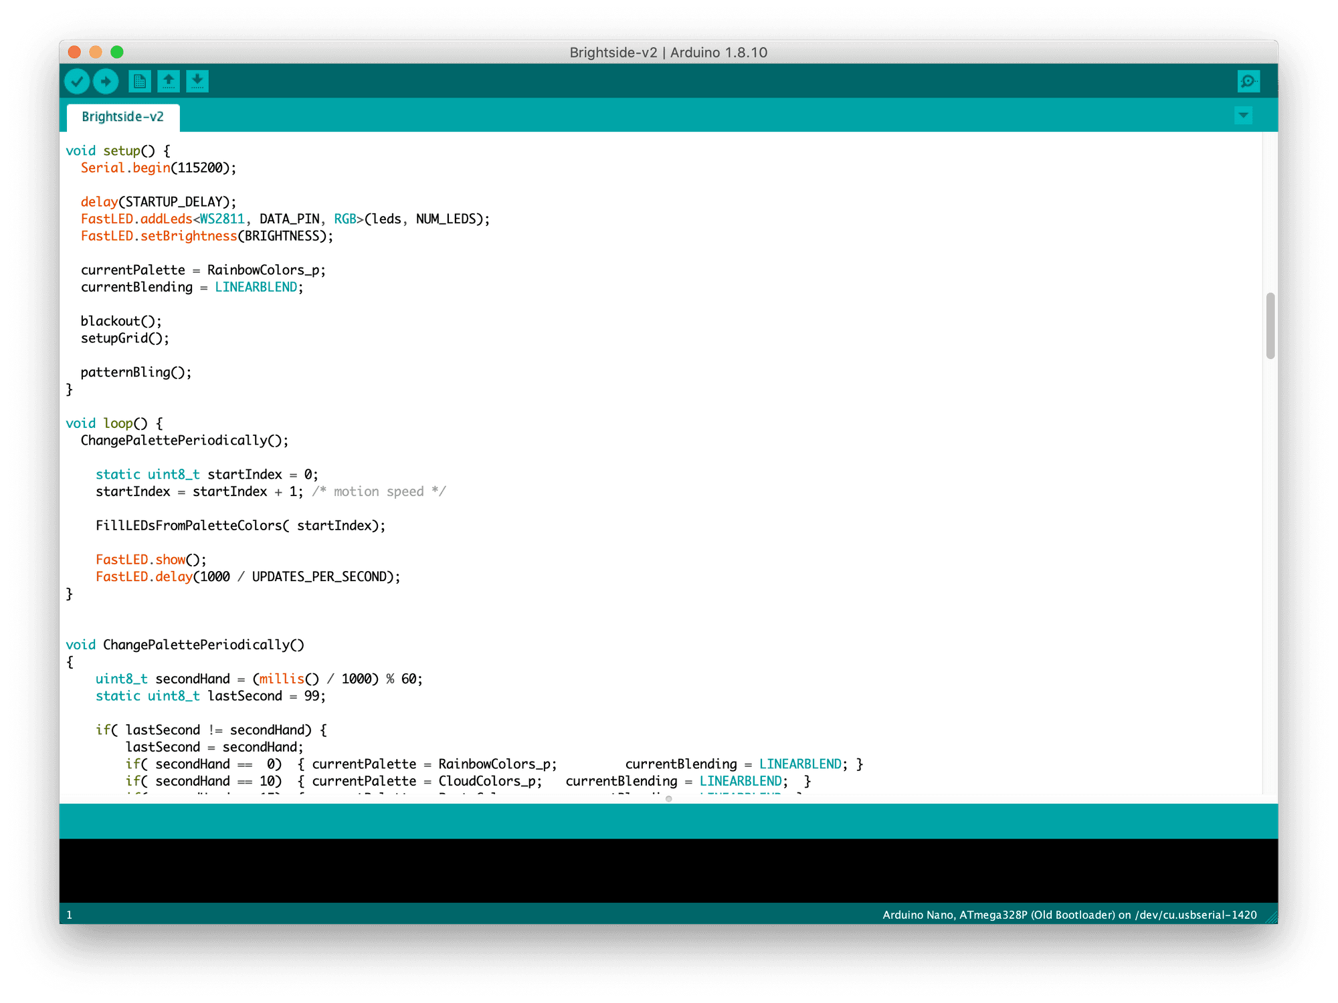This screenshot has width=1338, height=1003.
Task: Click the green window zoom button
Action: tap(117, 52)
